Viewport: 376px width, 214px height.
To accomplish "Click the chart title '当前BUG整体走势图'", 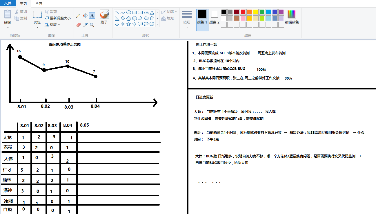I will tap(64, 44).
